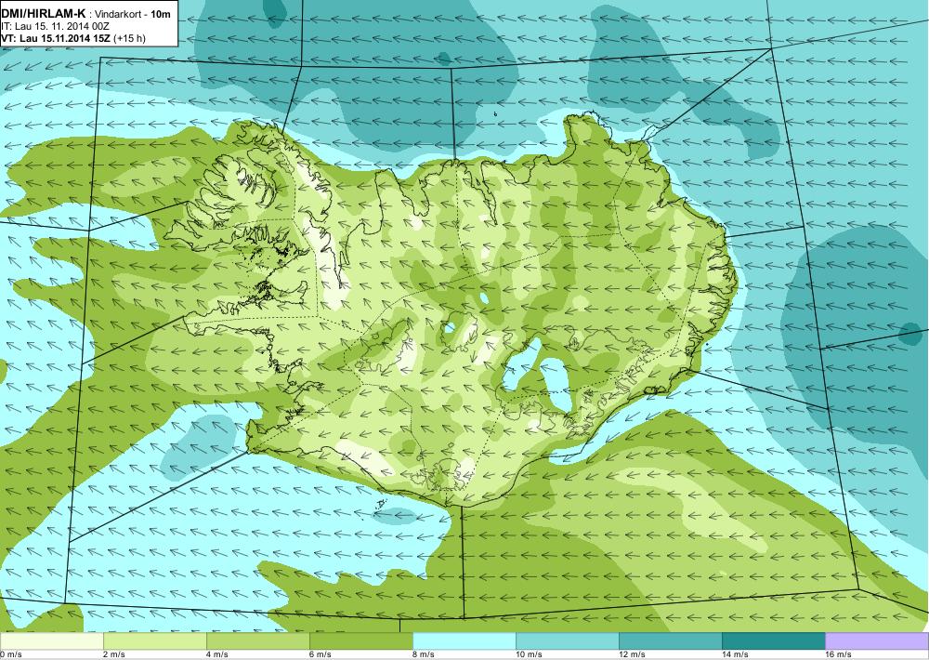Click the 'Vindarkort - 10m' label
This screenshot has width=929, height=660.
(133, 14)
